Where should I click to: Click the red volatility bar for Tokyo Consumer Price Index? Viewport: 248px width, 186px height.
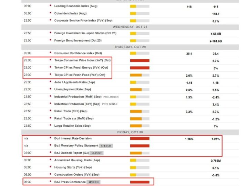(139, 60)
